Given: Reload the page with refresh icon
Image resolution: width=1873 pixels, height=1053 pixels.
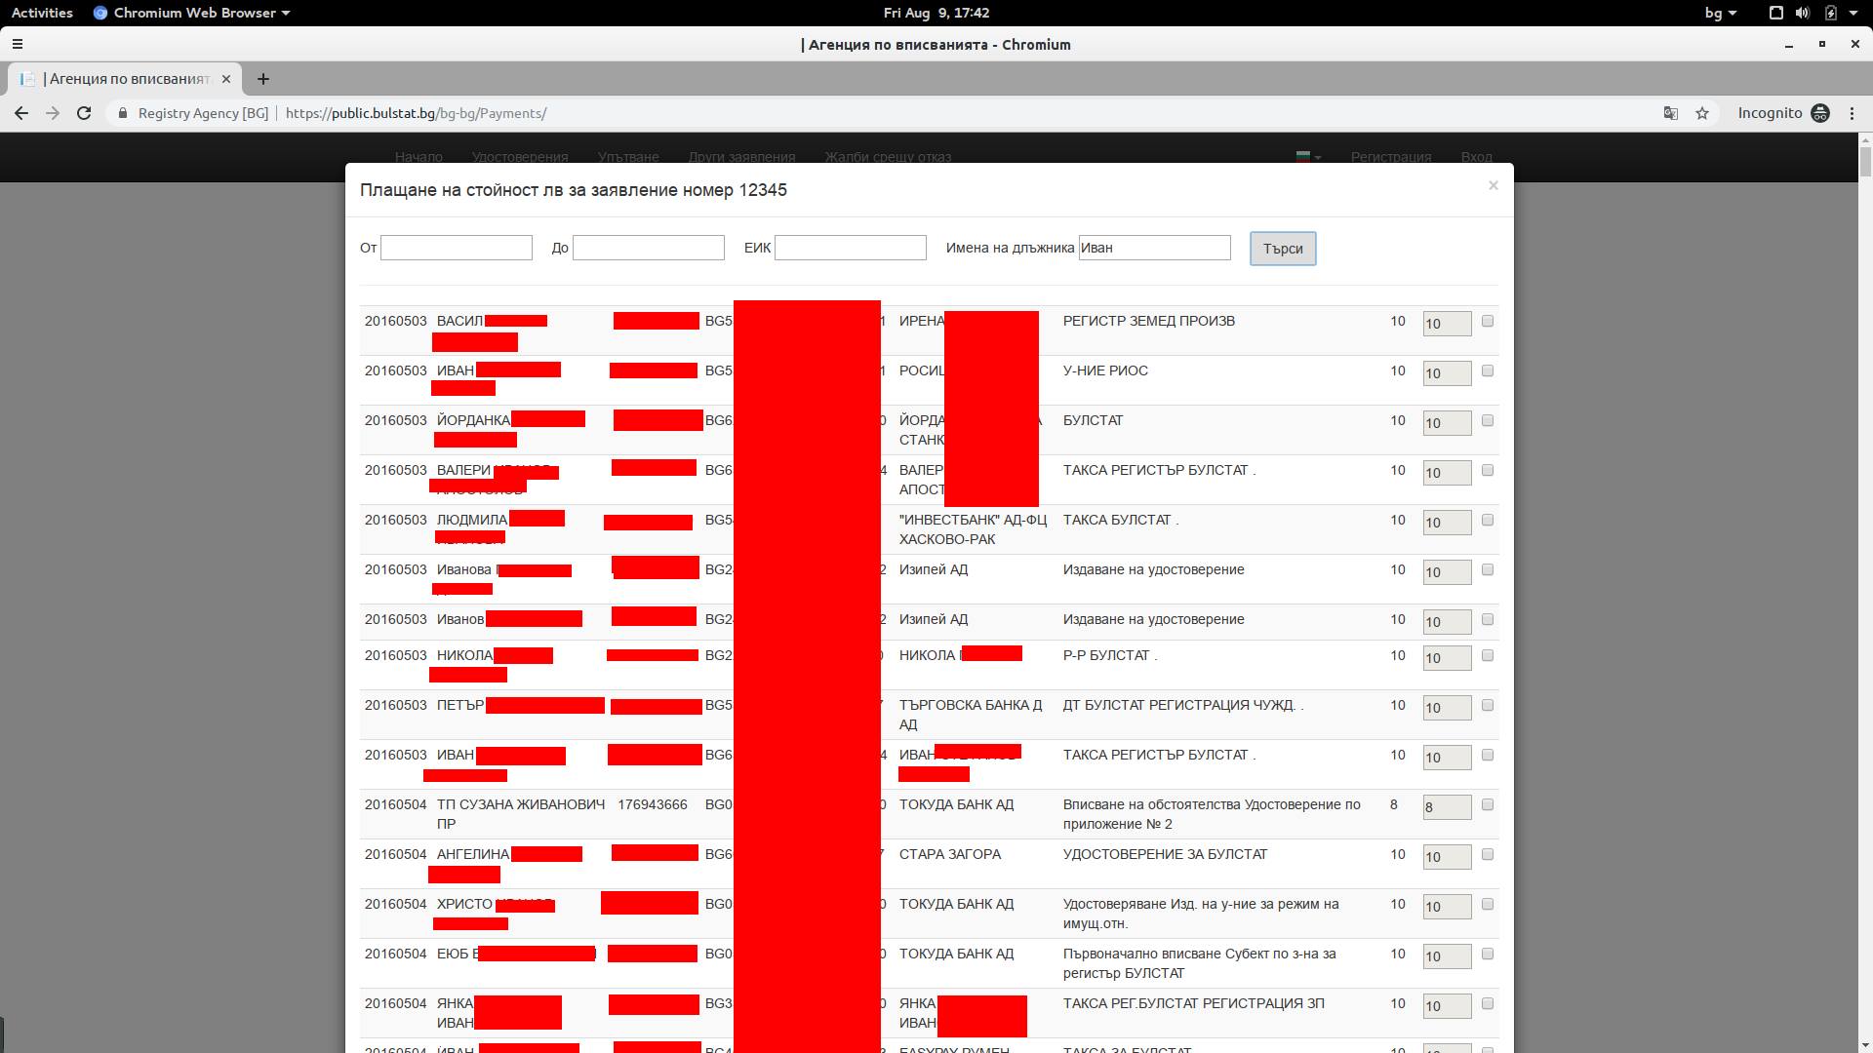Looking at the screenshot, I should point(84,113).
